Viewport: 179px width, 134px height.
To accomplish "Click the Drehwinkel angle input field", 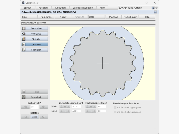I will pos(34,107).
